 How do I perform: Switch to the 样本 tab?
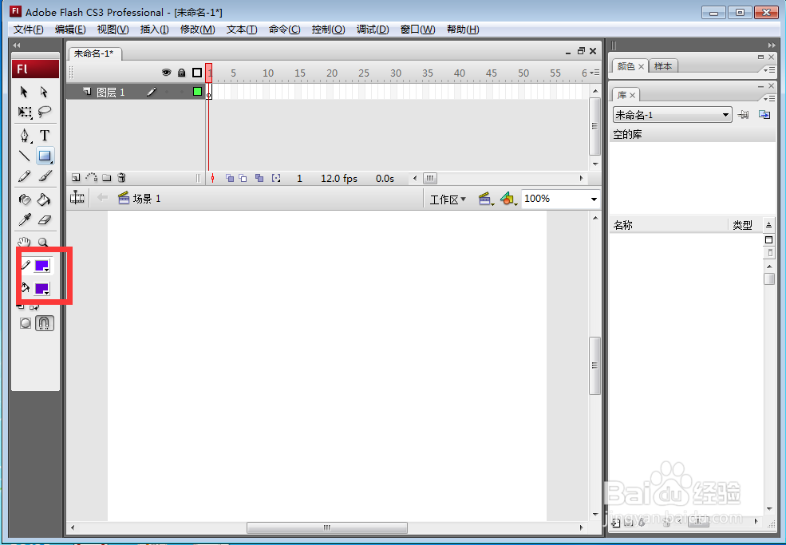click(x=662, y=66)
